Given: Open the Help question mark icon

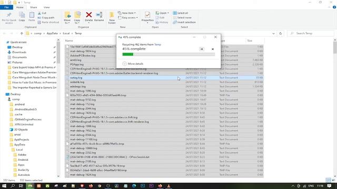Looking at the screenshot, I should [x=334, y=7].
